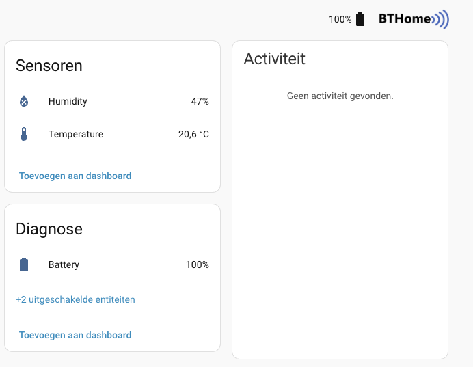The height and width of the screenshot is (367, 473).
Task: Open the Temperature sensor entity
Action: (x=76, y=135)
